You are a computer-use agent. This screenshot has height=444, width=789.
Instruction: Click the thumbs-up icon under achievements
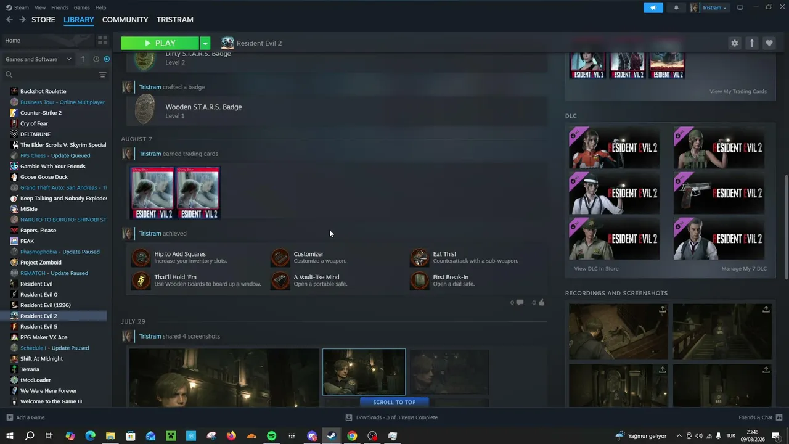541,302
